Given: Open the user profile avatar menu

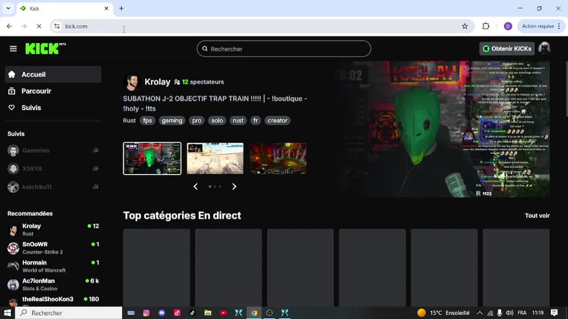Looking at the screenshot, I should 544,49.
